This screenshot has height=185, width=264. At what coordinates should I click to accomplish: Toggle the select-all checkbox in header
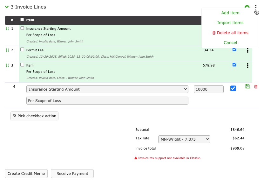point(22,20)
